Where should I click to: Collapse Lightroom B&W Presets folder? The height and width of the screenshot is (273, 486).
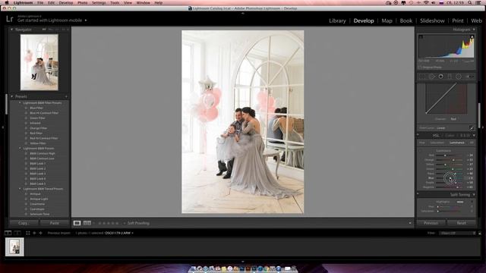click(x=20, y=149)
